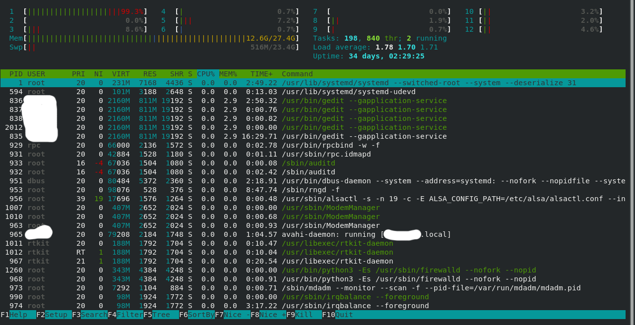Select the rngd process row

click(313, 190)
